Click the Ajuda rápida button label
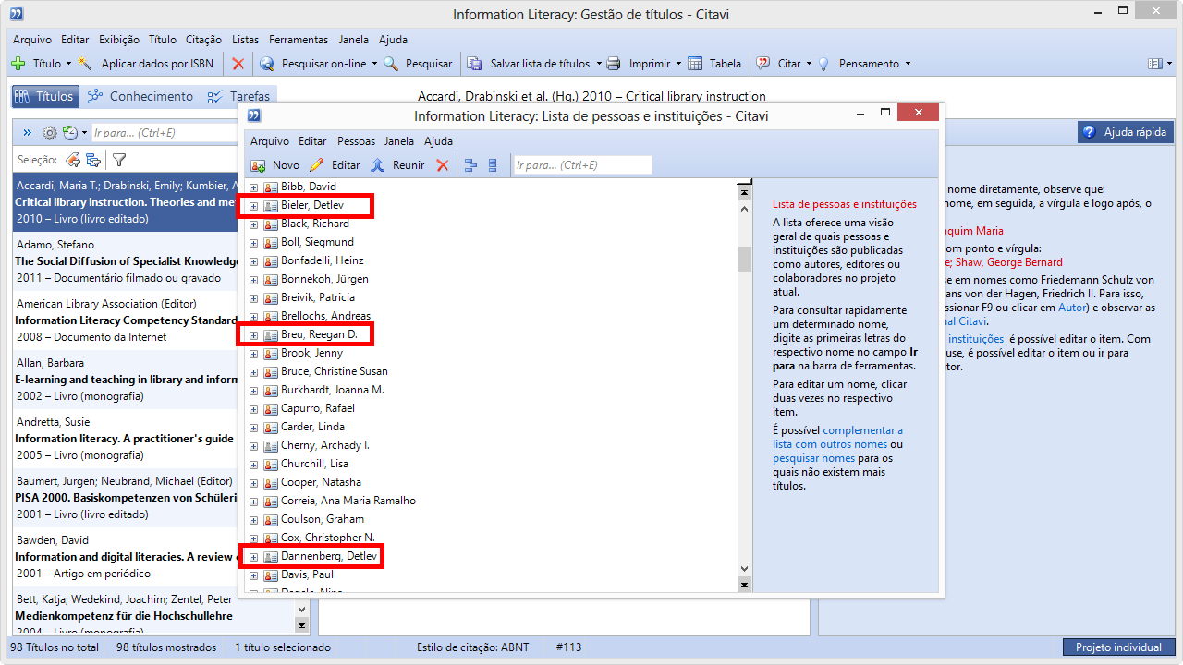The width and height of the screenshot is (1183, 665). 1135,133
